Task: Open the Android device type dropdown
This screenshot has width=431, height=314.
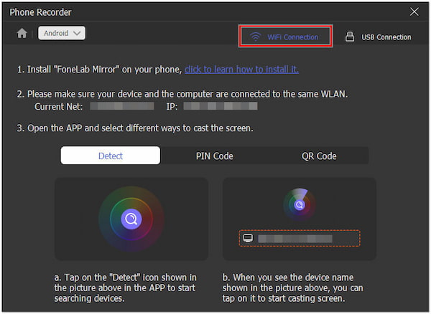Action: (x=62, y=33)
